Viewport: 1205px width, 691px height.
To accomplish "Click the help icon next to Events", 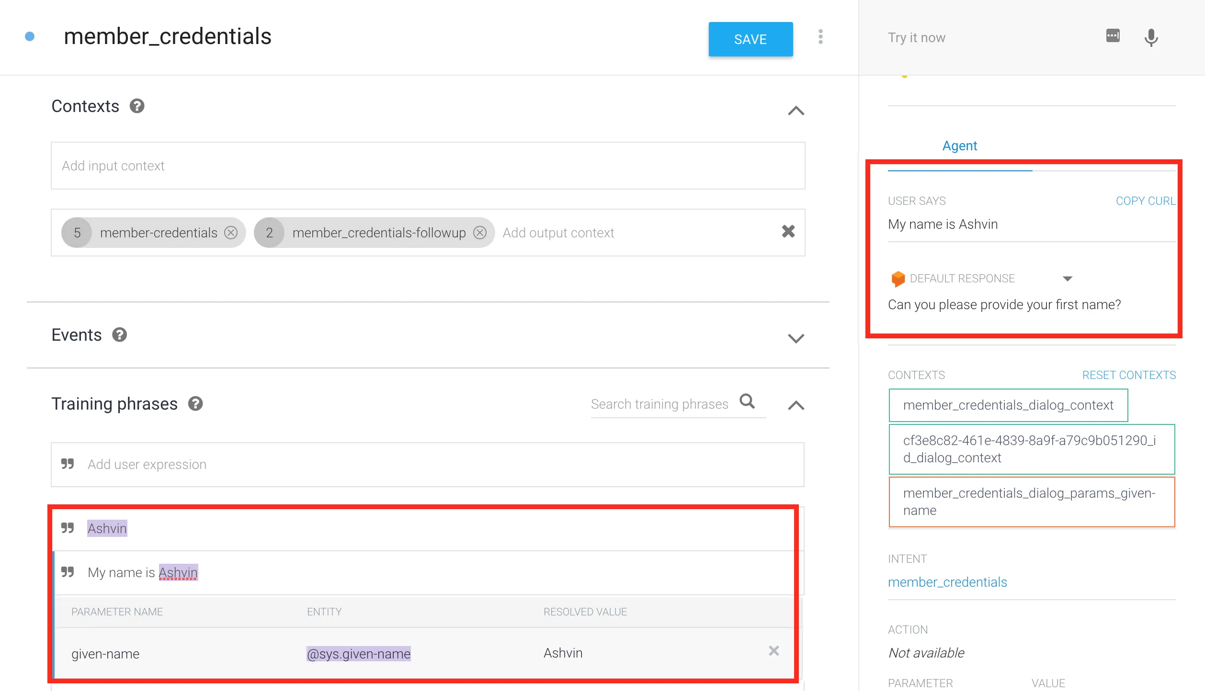I will pos(119,335).
